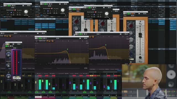Click the About button in Bark of Dog

click(x=19, y=81)
